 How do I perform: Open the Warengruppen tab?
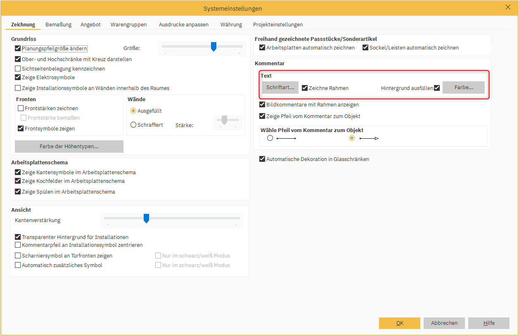pos(128,25)
